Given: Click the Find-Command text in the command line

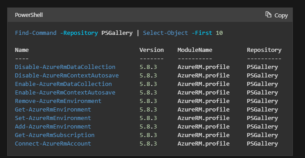Looking at the screenshot, I should [x=36, y=33].
